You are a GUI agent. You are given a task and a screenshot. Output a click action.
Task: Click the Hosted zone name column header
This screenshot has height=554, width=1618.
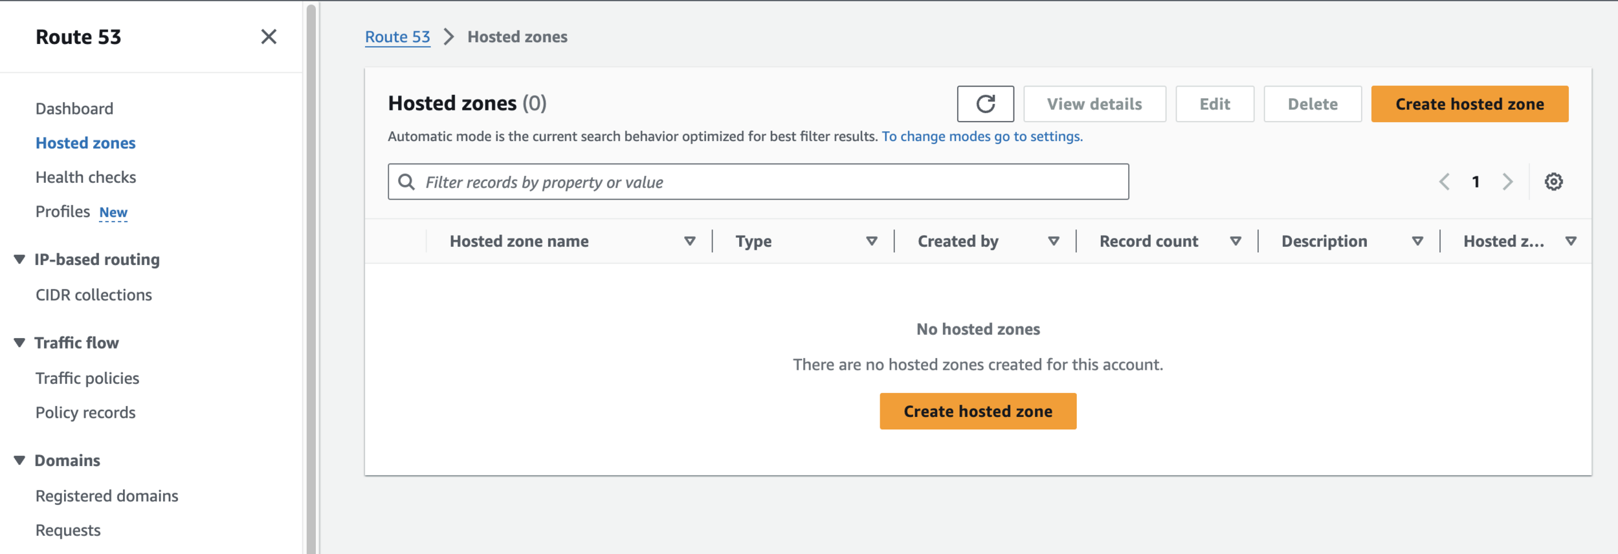pyautogui.click(x=519, y=241)
